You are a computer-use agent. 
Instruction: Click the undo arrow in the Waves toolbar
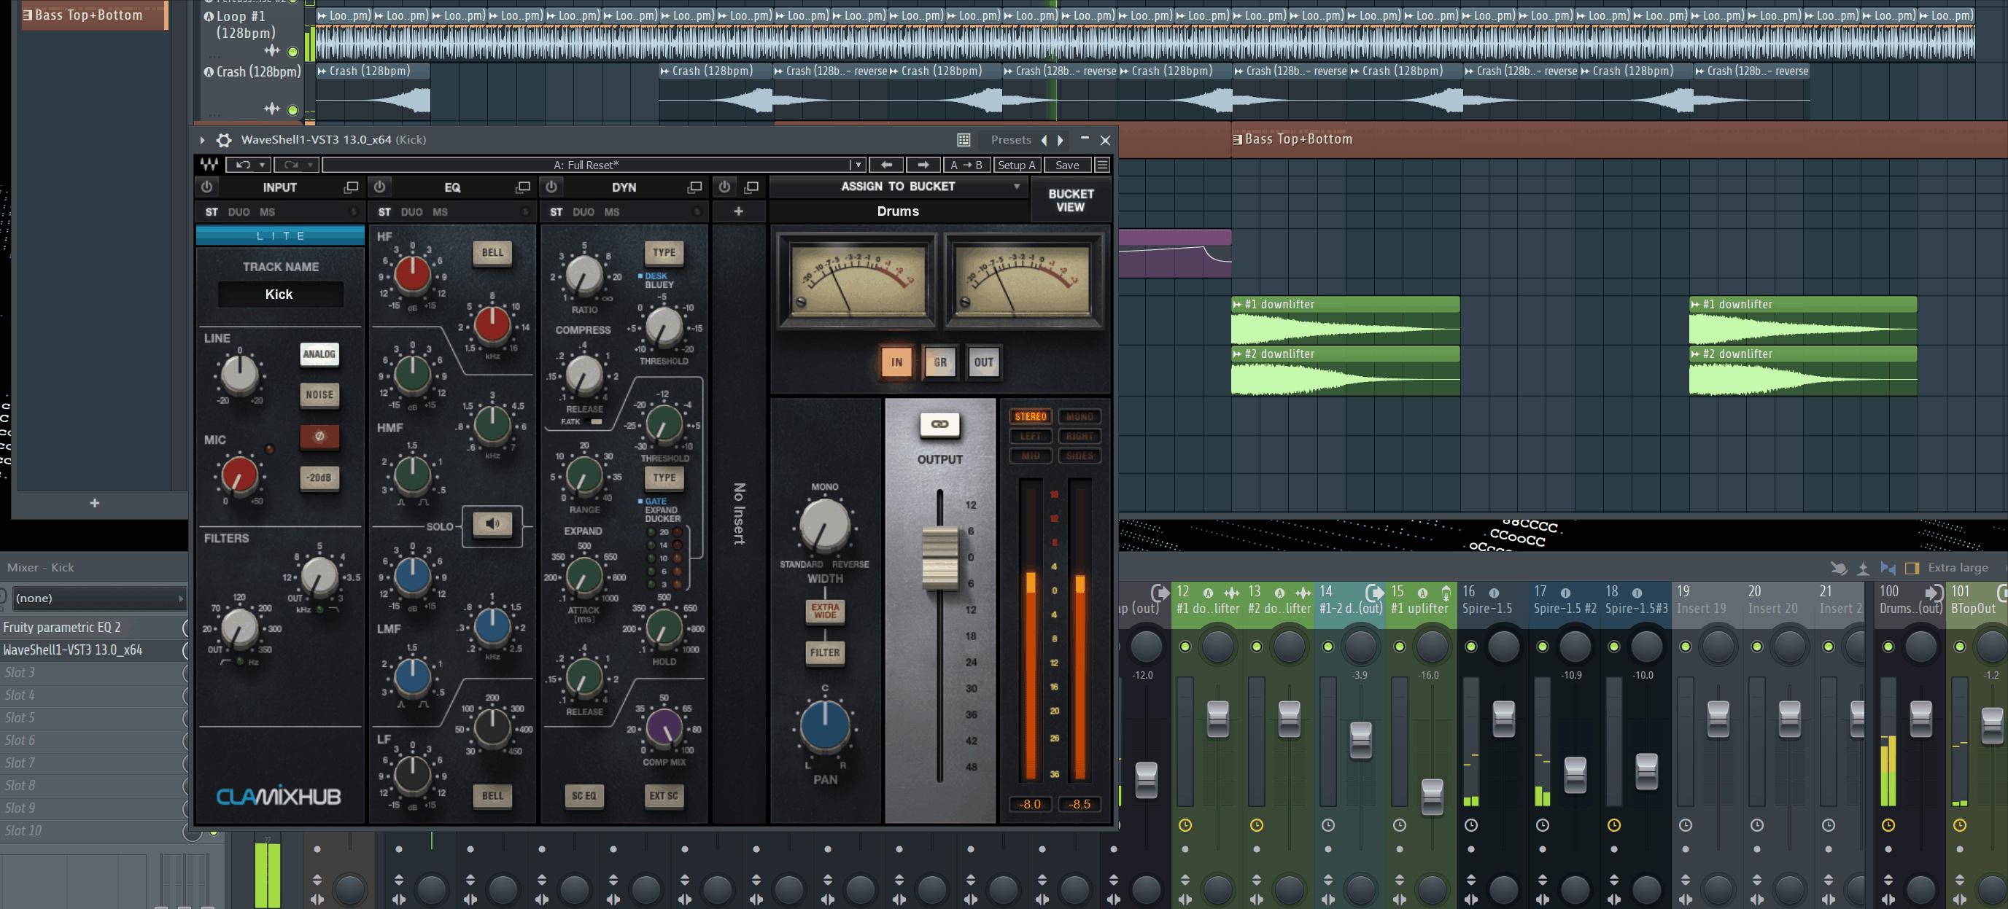tap(243, 165)
